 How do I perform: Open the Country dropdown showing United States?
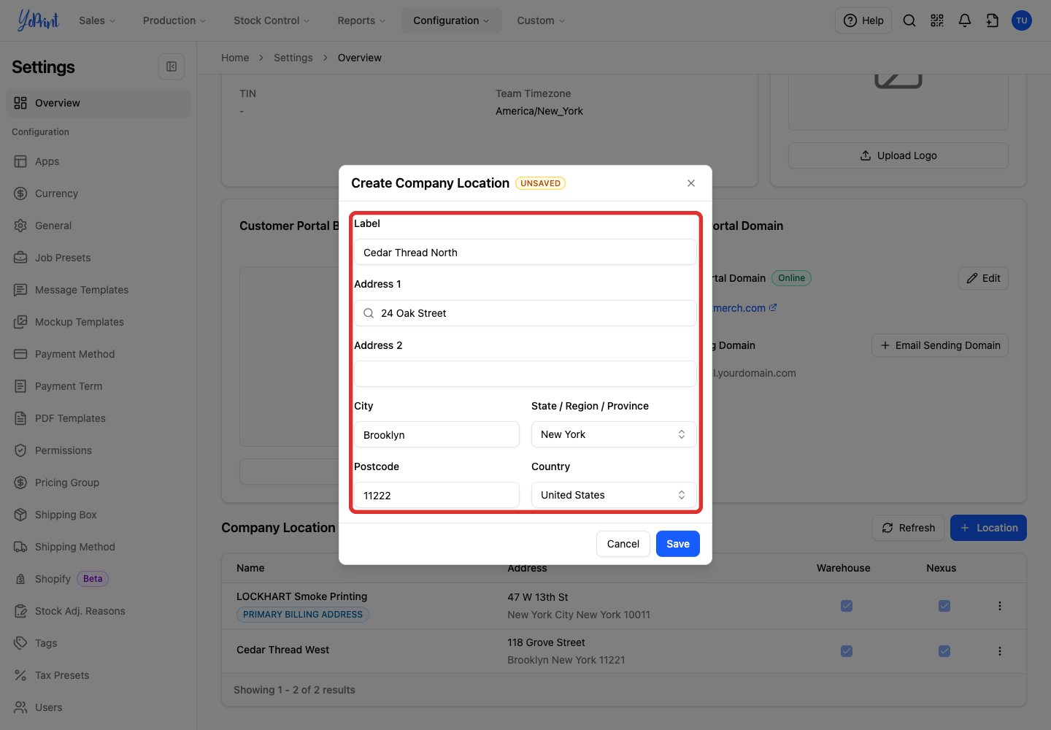pyautogui.click(x=614, y=495)
